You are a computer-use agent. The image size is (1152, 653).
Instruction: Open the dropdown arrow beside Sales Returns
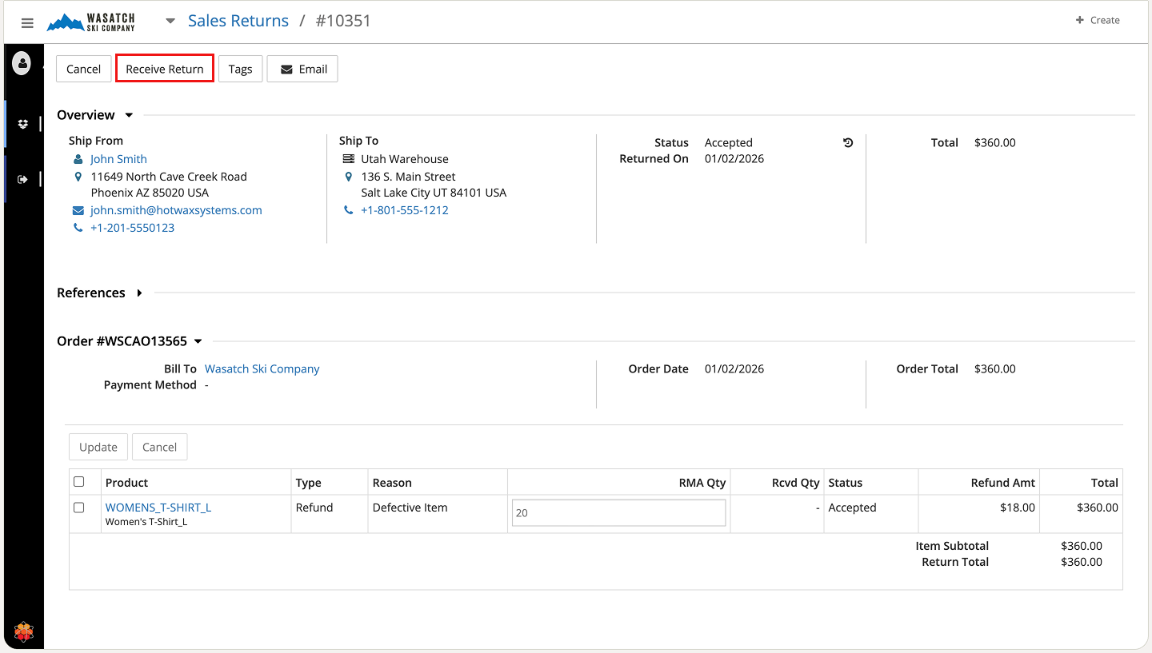(x=170, y=22)
